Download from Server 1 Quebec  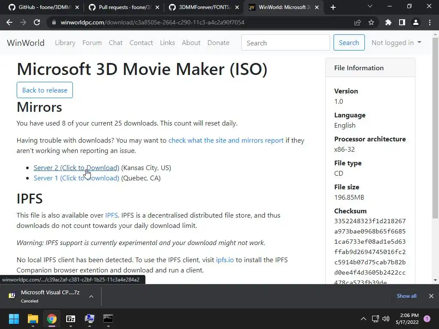[x=76, y=178]
